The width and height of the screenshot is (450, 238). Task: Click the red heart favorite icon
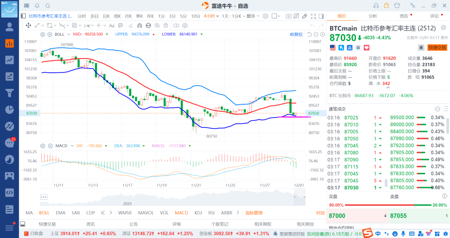(x=367, y=47)
